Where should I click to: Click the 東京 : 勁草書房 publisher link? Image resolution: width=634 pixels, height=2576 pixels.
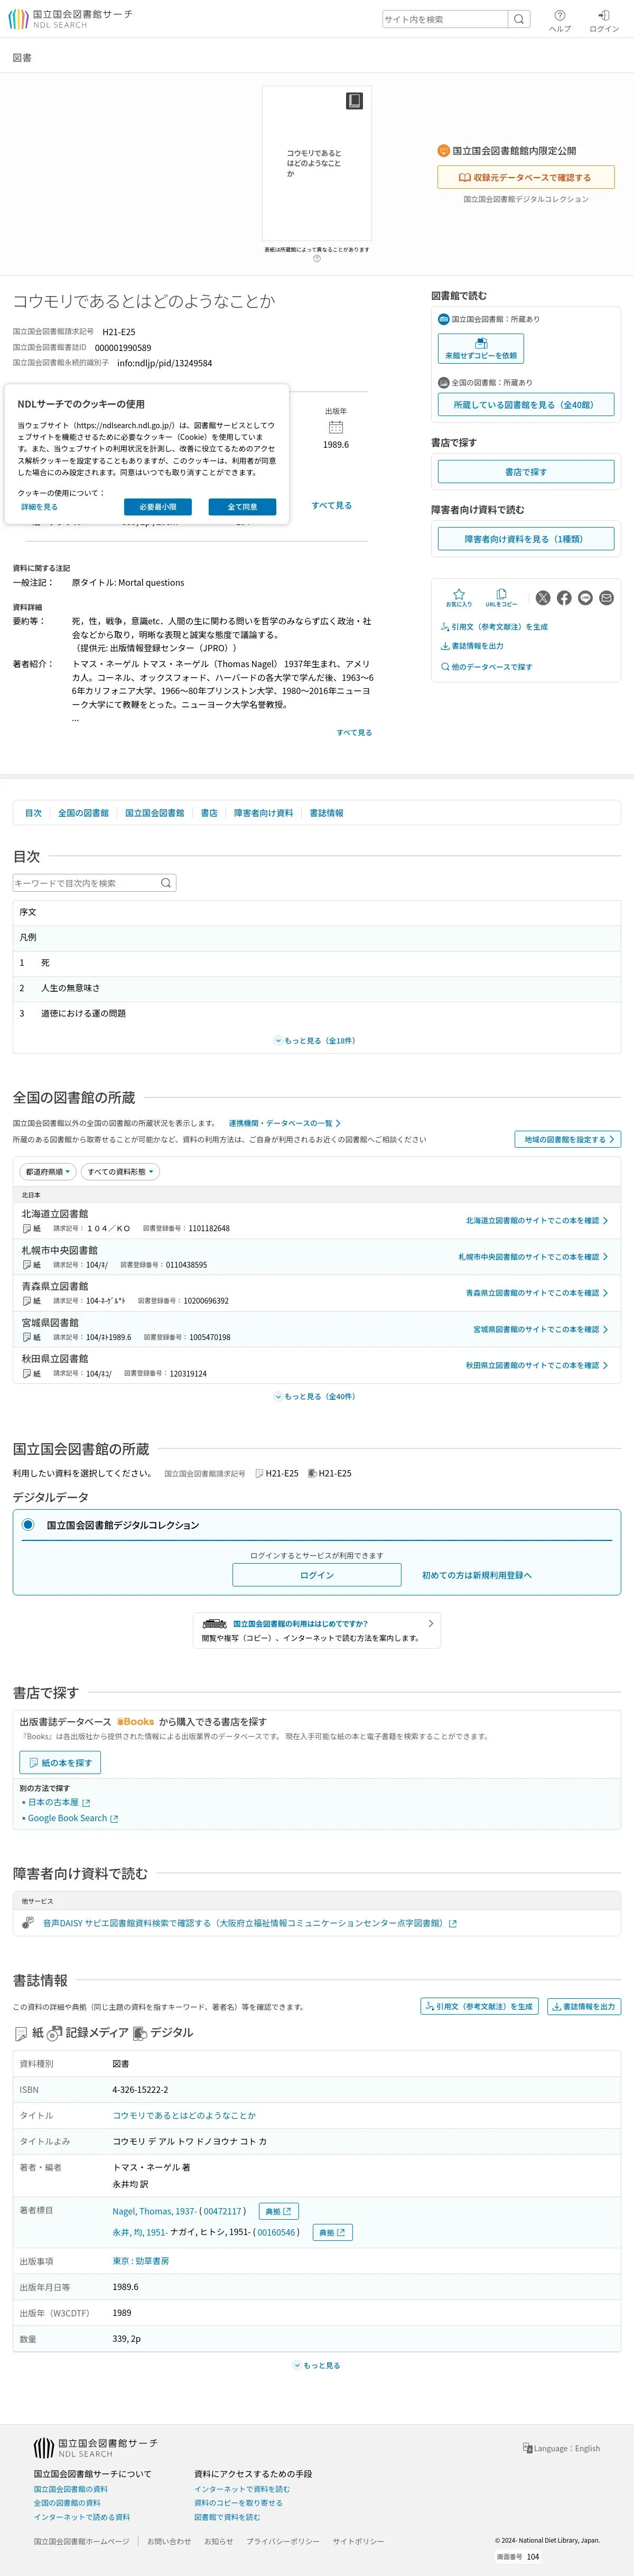click(141, 2261)
